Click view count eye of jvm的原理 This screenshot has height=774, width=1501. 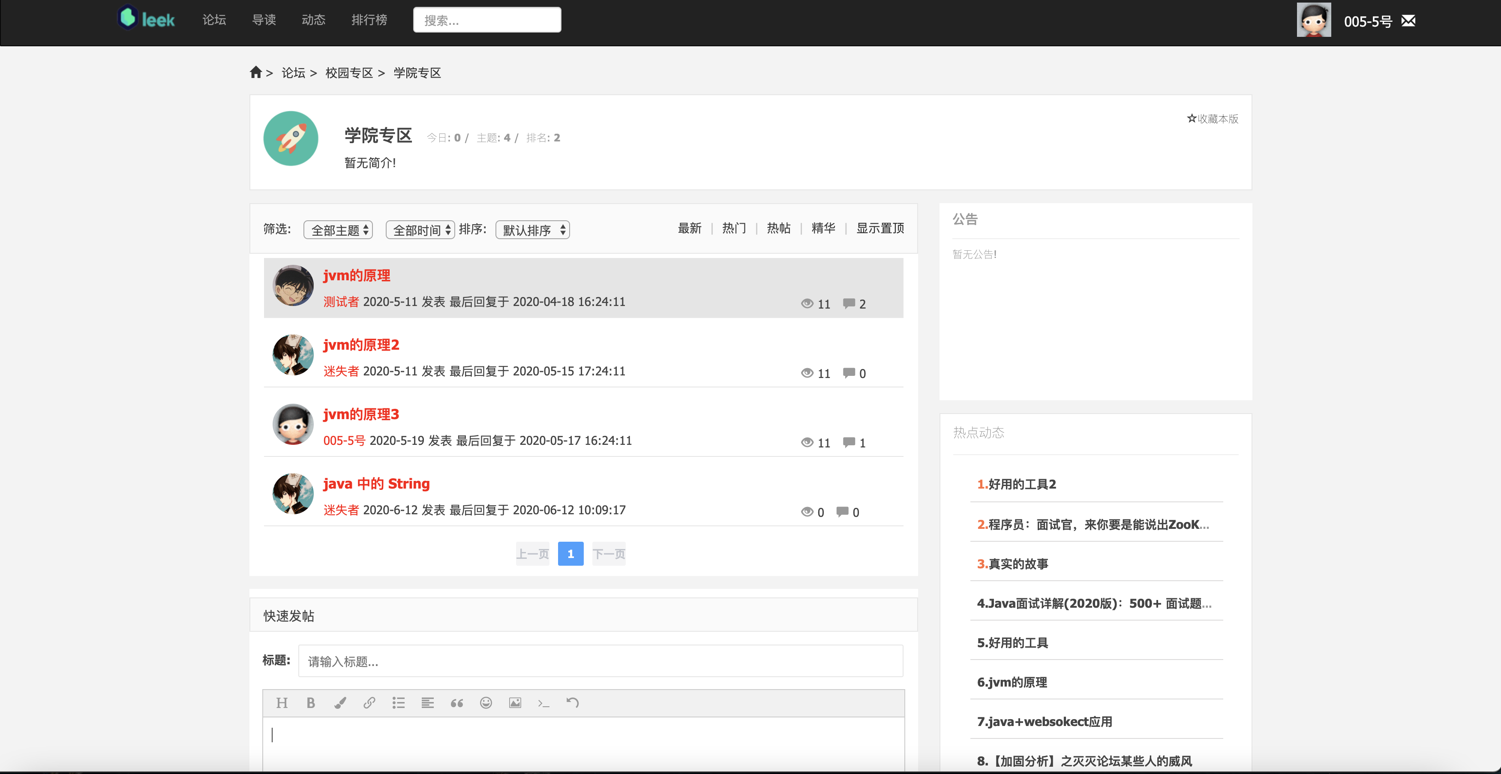[807, 303]
